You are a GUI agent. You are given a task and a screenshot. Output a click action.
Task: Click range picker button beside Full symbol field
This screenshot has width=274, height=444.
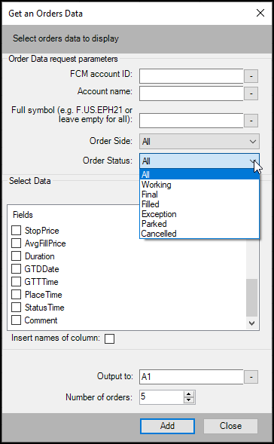click(251, 121)
